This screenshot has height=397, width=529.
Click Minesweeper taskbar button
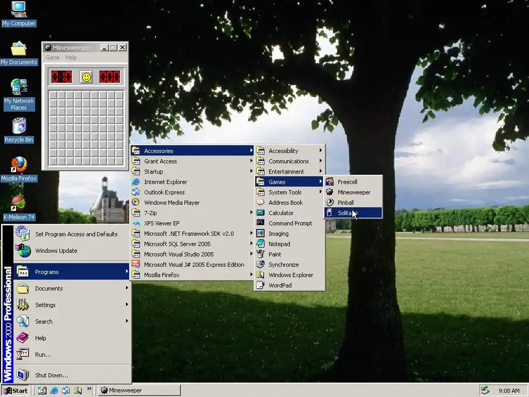(x=139, y=391)
